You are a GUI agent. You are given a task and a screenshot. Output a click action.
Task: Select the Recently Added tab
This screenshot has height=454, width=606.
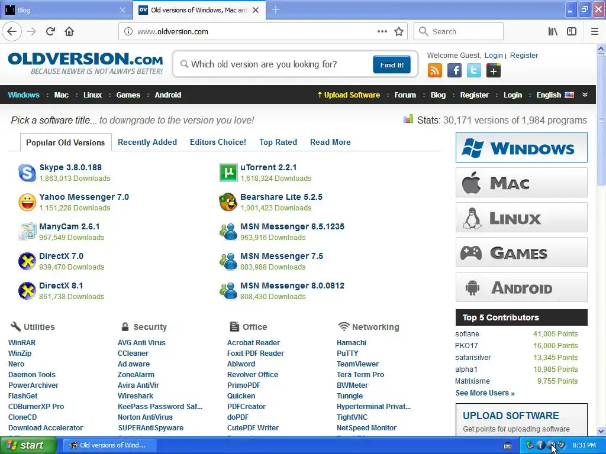[x=147, y=142]
